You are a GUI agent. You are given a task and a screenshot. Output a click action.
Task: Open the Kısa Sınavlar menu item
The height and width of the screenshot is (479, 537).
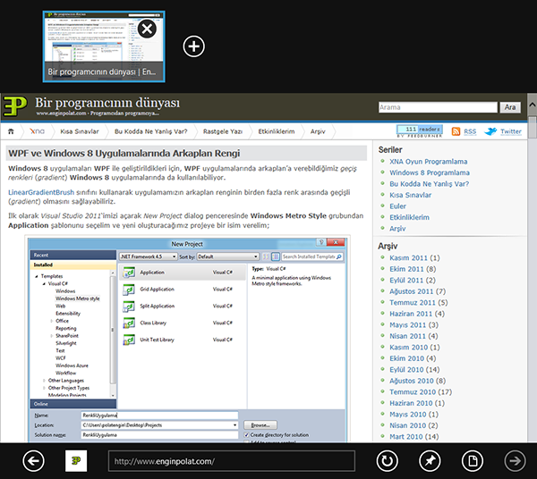(80, 131)
